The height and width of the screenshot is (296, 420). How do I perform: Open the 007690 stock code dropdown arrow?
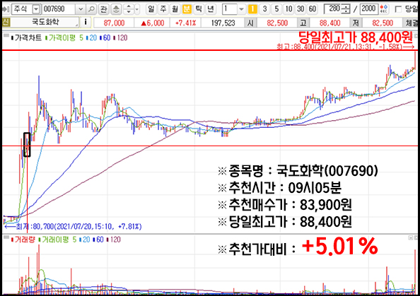81,9
